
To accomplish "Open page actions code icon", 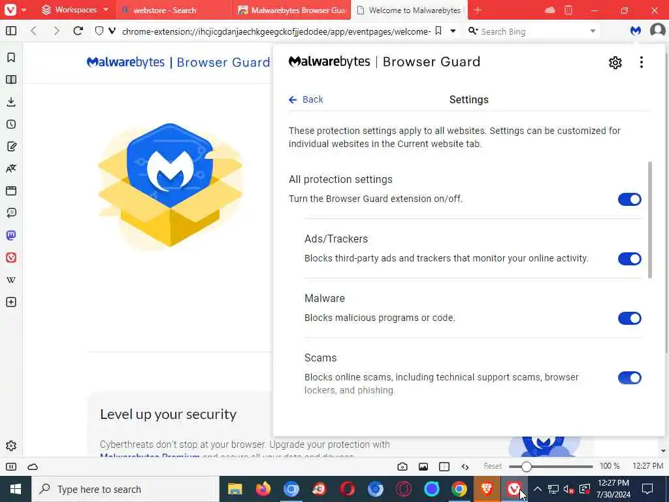I will point(465,467).
